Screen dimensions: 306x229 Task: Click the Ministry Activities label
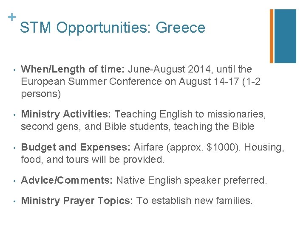[66, 114]
